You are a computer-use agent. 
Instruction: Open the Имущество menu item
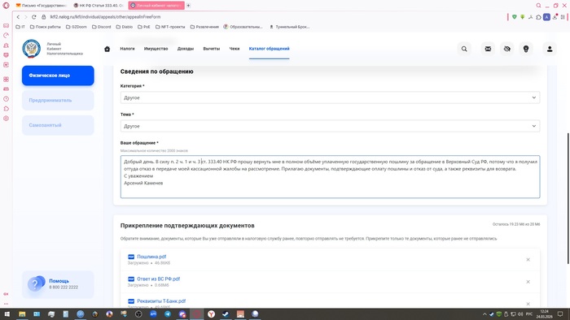(x=156, y=49)
